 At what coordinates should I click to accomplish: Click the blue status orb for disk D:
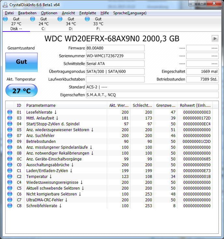pyautogui.click(x=60, y=19)
